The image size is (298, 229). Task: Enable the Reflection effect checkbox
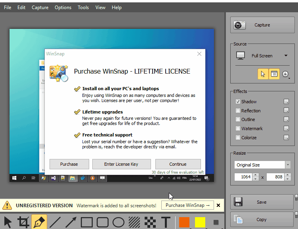coord(238,110)
